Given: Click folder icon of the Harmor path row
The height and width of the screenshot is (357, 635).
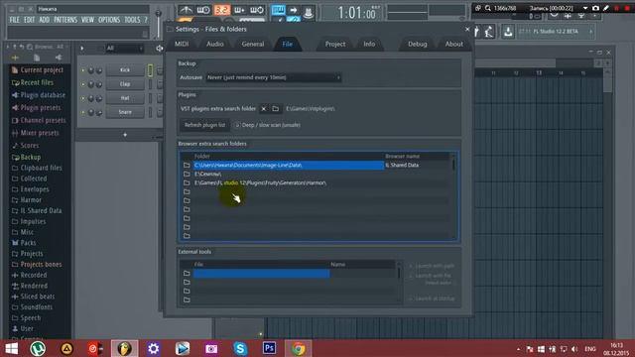Looking at the screenshot, I should point(187,182).
